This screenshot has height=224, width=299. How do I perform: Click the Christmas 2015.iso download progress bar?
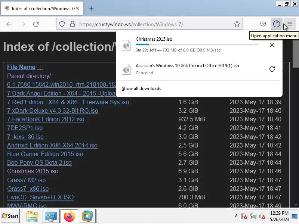(197, 44)
